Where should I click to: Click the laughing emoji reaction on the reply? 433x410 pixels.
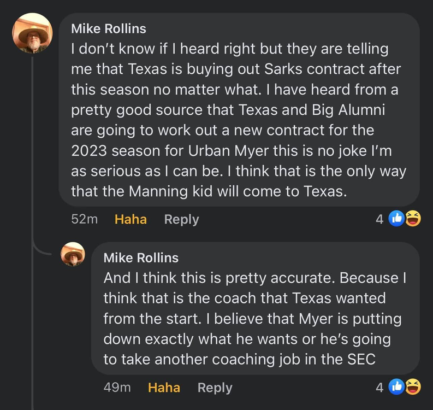(413, 388)
